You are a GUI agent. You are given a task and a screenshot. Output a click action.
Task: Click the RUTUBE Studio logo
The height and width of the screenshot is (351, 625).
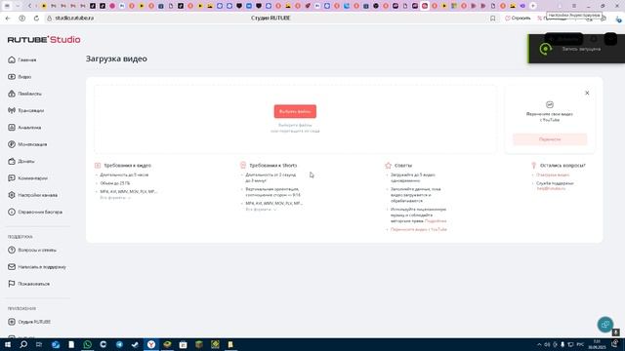coord(44,39)
